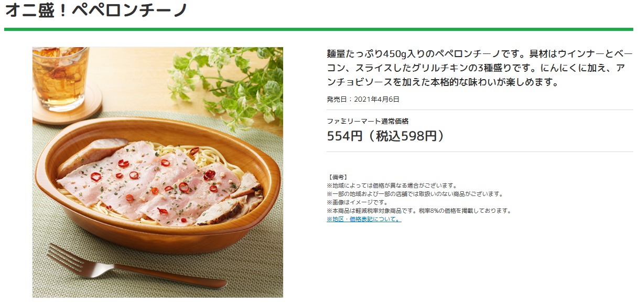Click the ※画像はイメージです note
The height and width of the screenshot is (305, 638).
pyautogui.click(x=357, y=202)
